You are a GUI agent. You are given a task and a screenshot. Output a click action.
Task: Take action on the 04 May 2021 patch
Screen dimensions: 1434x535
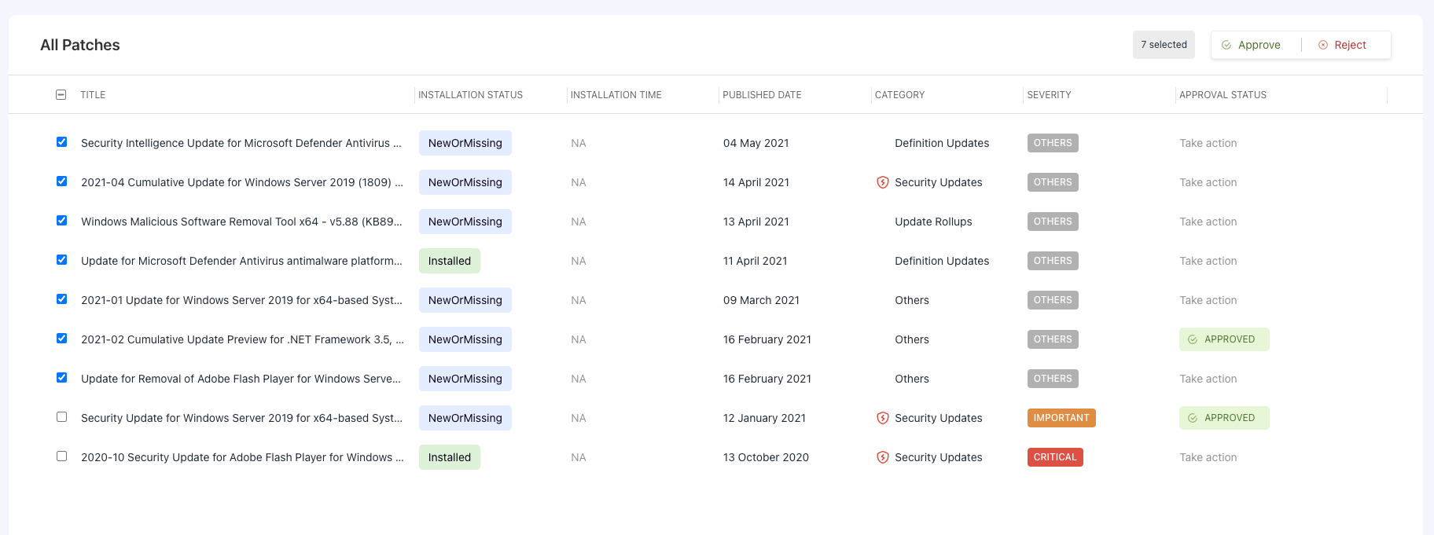point(1208,143)
